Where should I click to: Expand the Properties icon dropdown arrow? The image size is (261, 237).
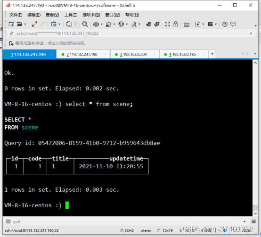(x=59, y=25)
